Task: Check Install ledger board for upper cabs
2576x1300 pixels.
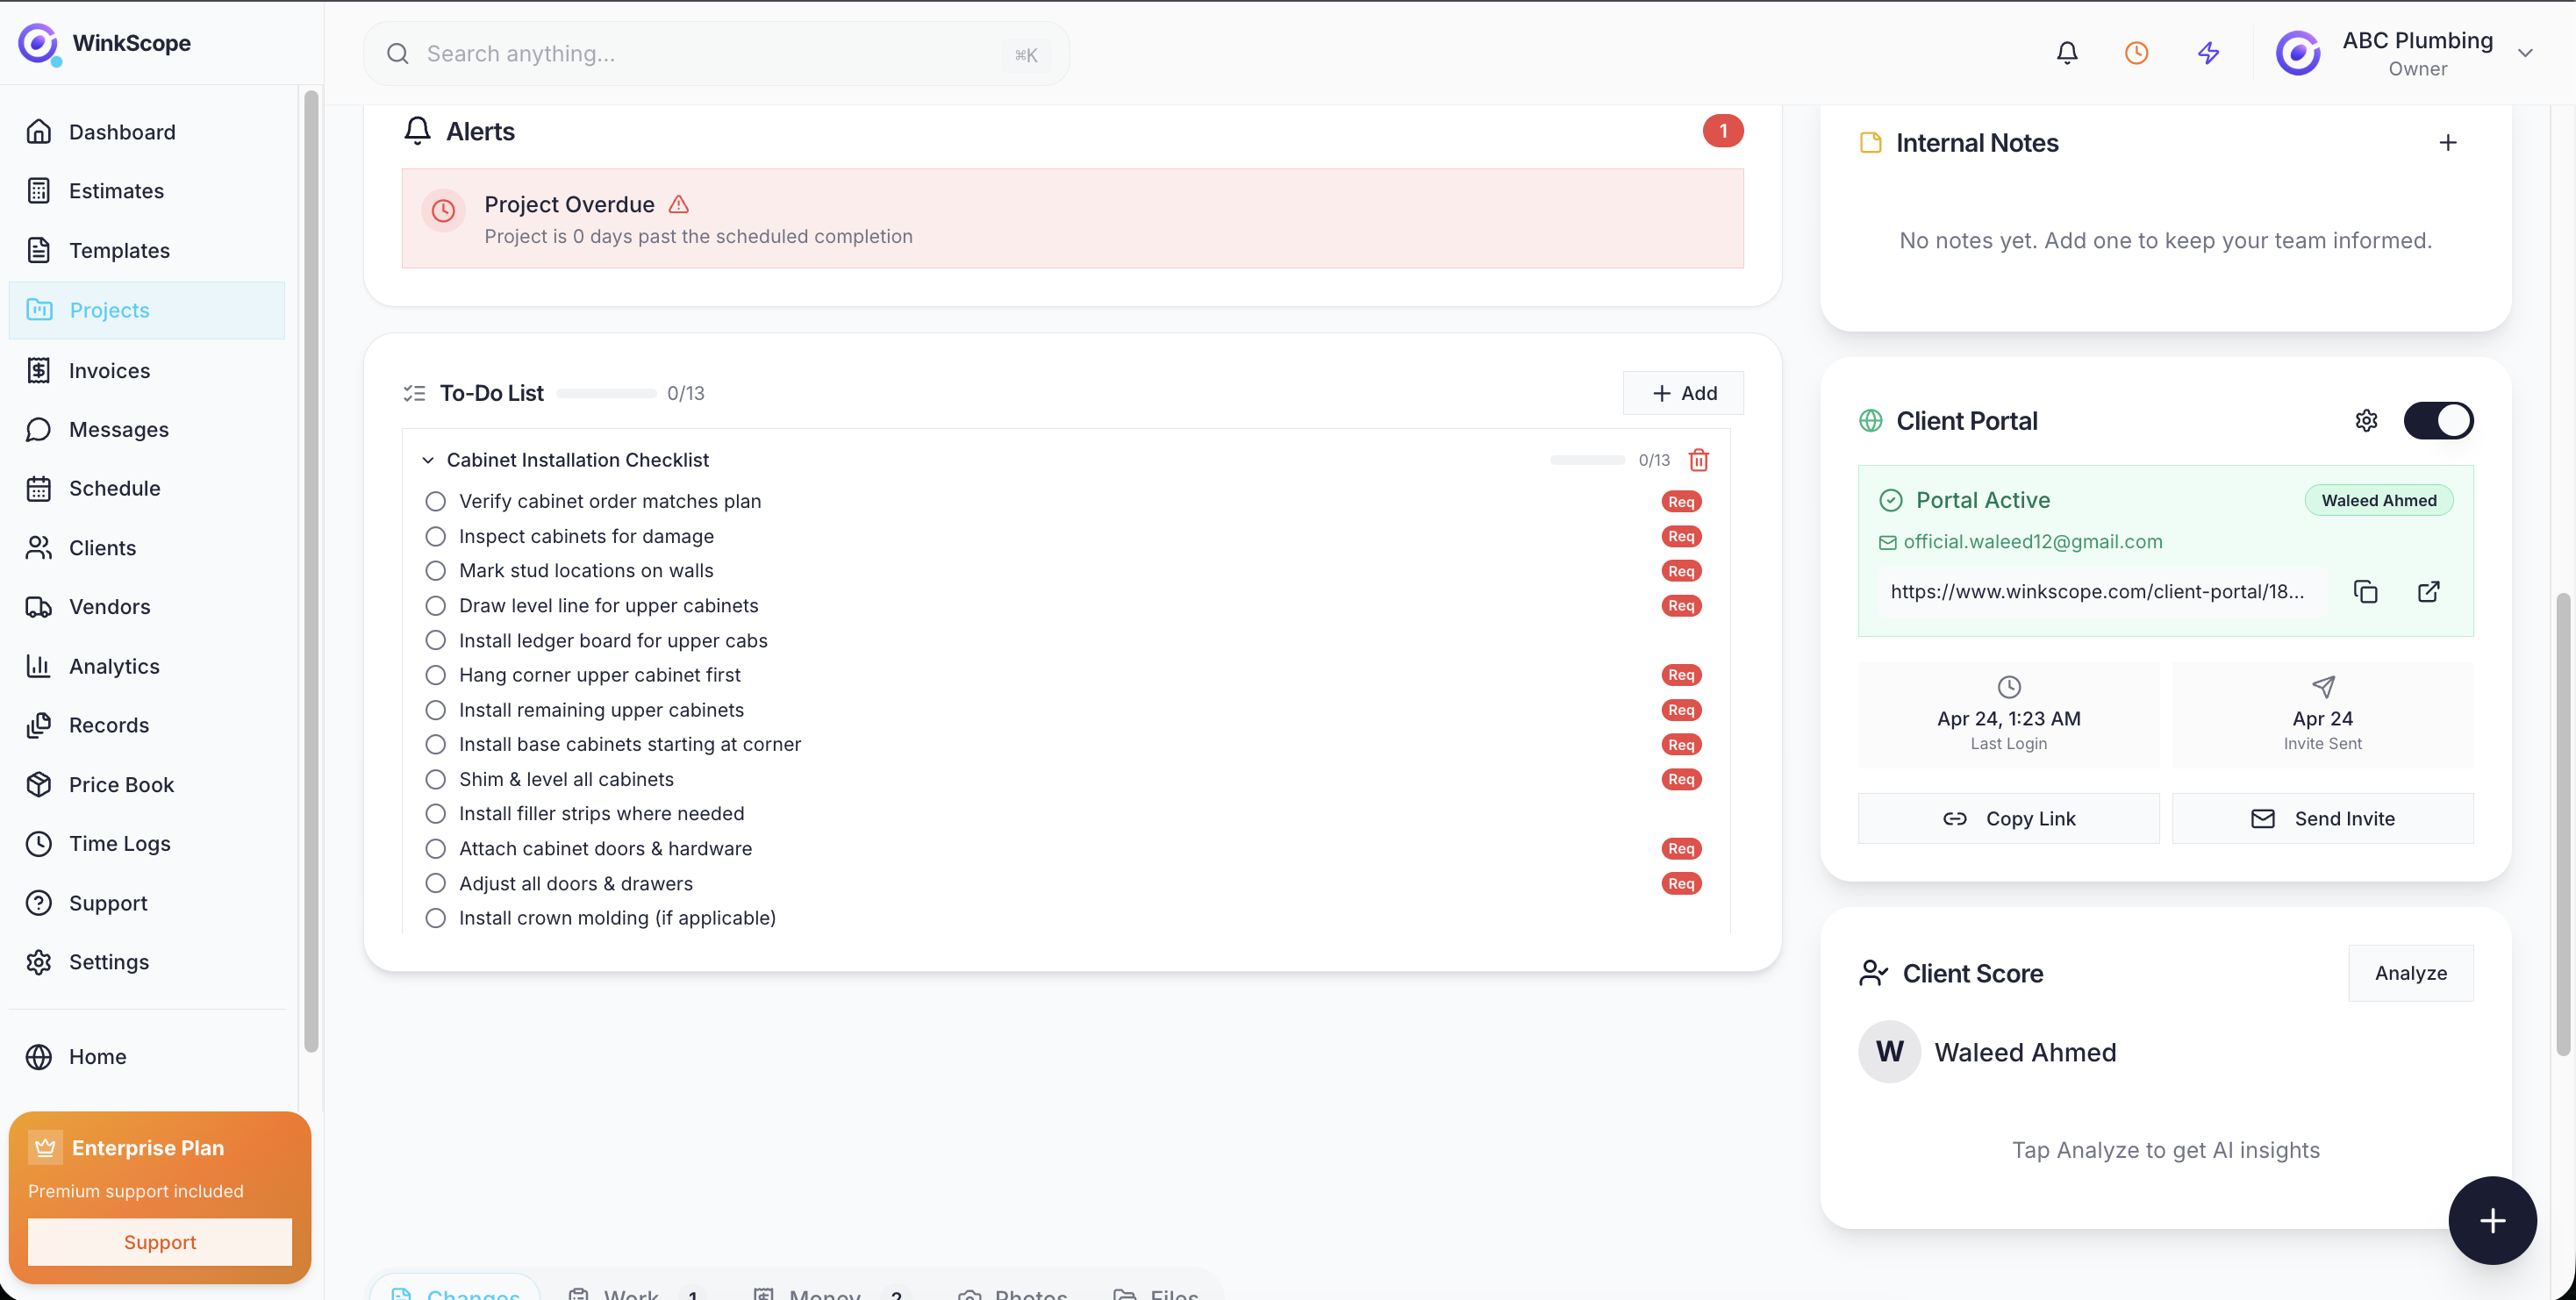Action: 435,640
